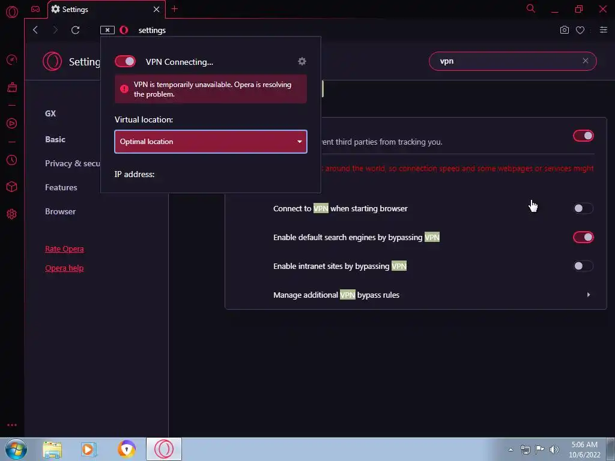615x461 pixels.
Task: Open the Rate Opera link
Action: click(x=64, y=249)
